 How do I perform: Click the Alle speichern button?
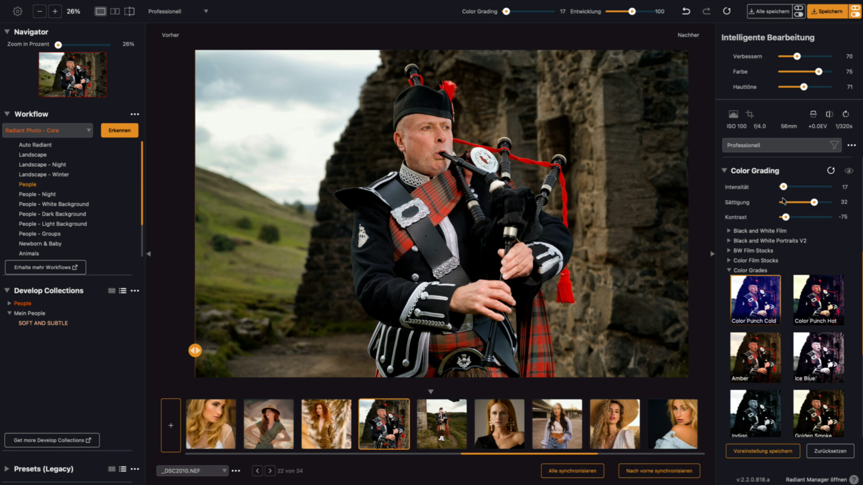(x=769, y=11)
